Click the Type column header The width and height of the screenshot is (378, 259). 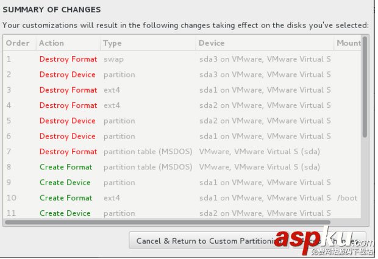click(112, 43)
